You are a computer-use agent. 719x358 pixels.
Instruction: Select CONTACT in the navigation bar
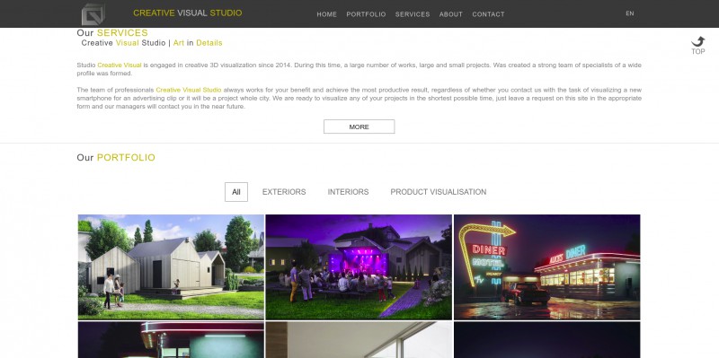pyautogui.click(x=488, y=14)
